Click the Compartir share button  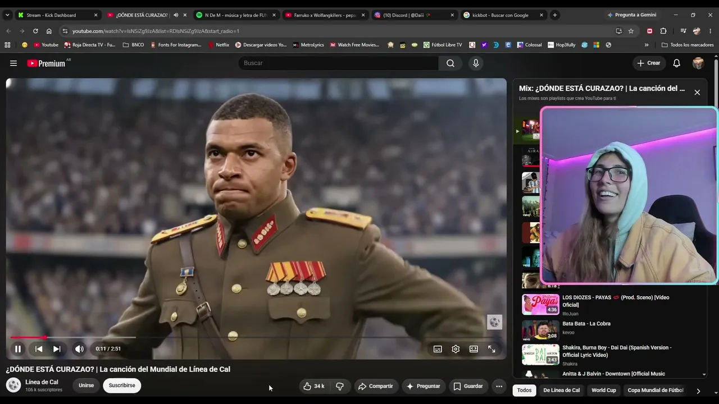pyautogui.click(x=376, y=386)
